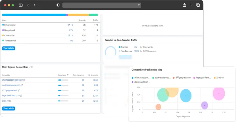Open external link icon beside atlantasodcompany.com
The width and height of the screenshot is (237, 125).
(x=24, y=80)
